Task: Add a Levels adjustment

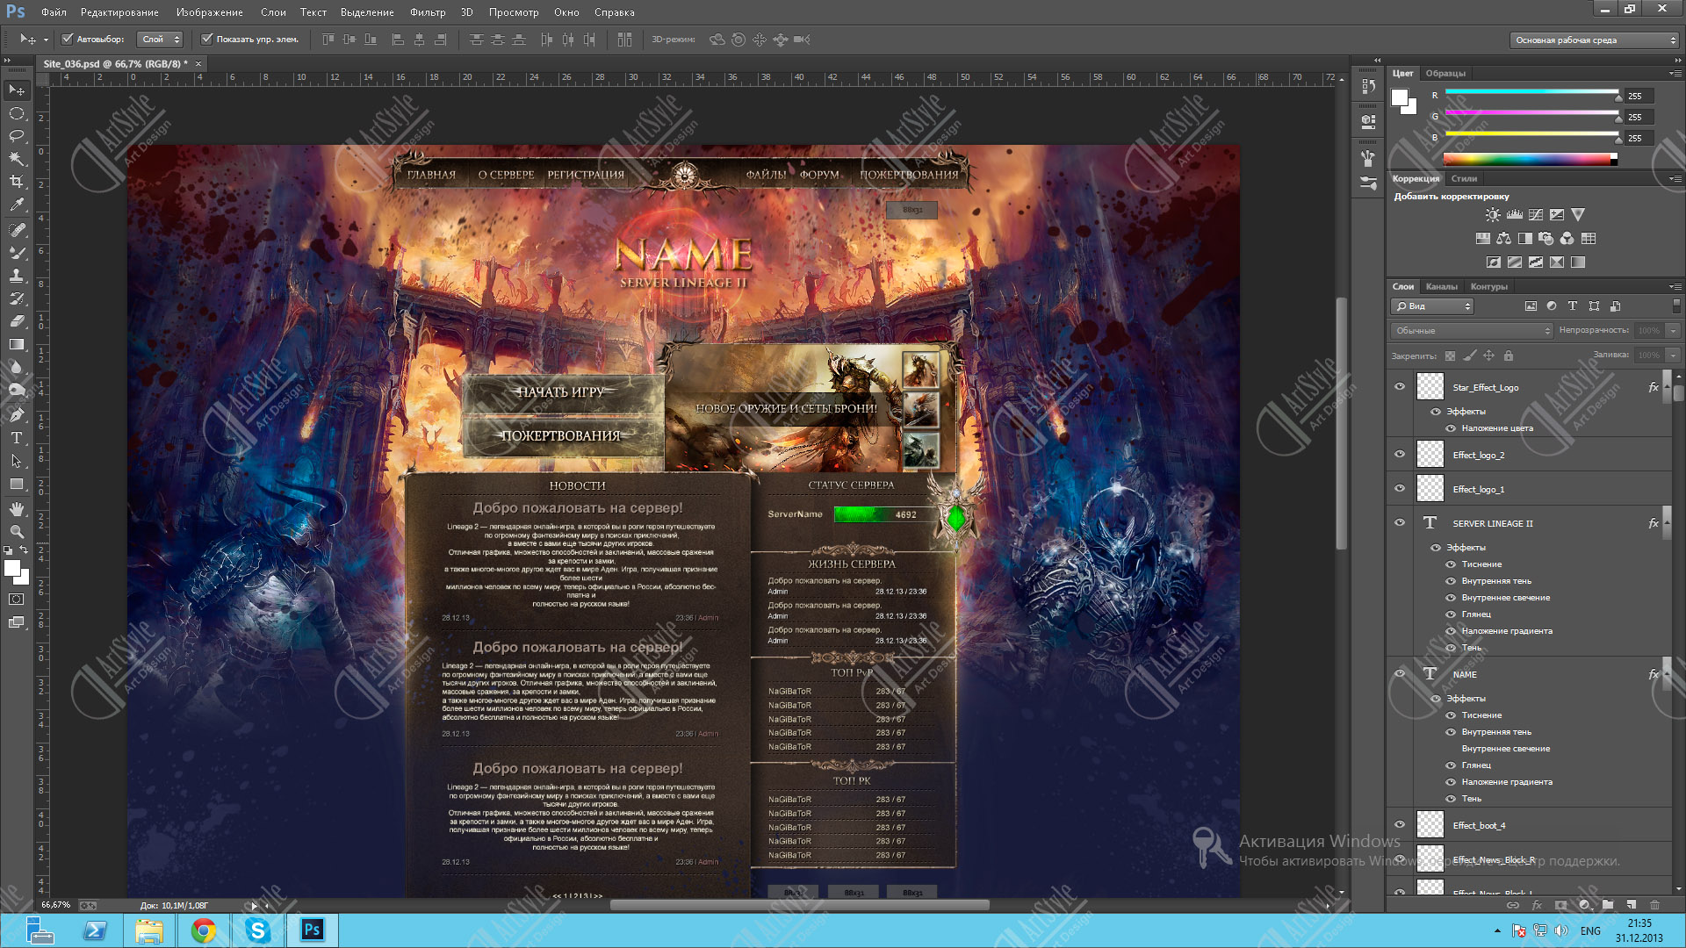Action: coord(1514,215)
